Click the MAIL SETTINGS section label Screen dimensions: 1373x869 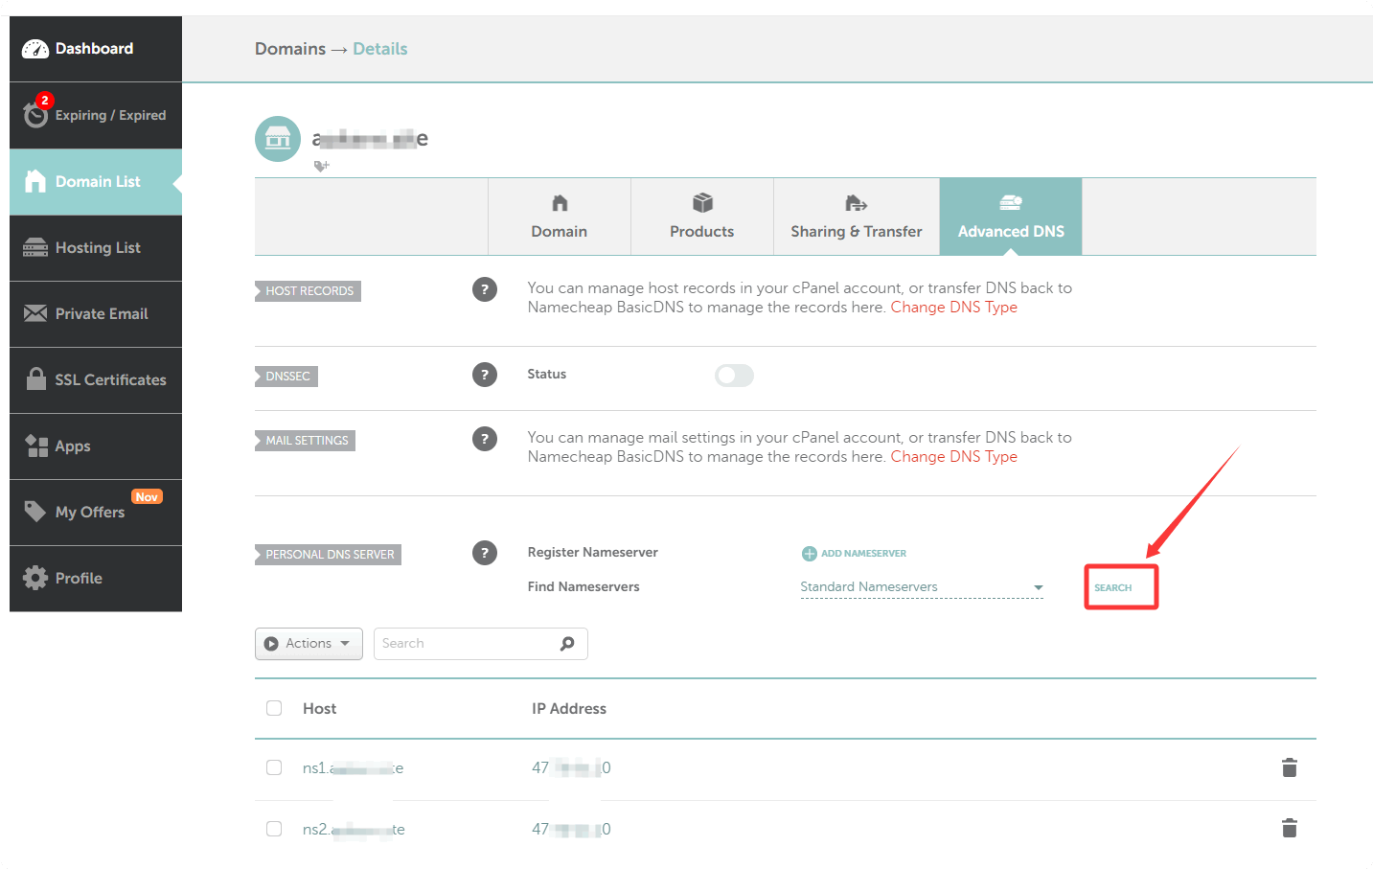306,441
